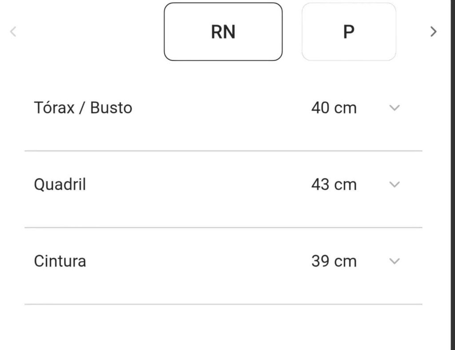Expand the Cintura row chevron
The image size is (455, 350).
coord(395,261)
